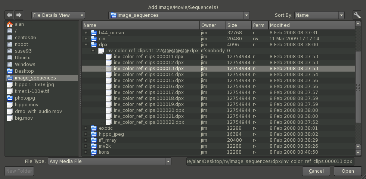This screenshot has height=179, width=366.
Task: Select the inv_color_ref_clips.11-22@@@@@@.dpx sequence row
Action: click(x=218, y=51)
